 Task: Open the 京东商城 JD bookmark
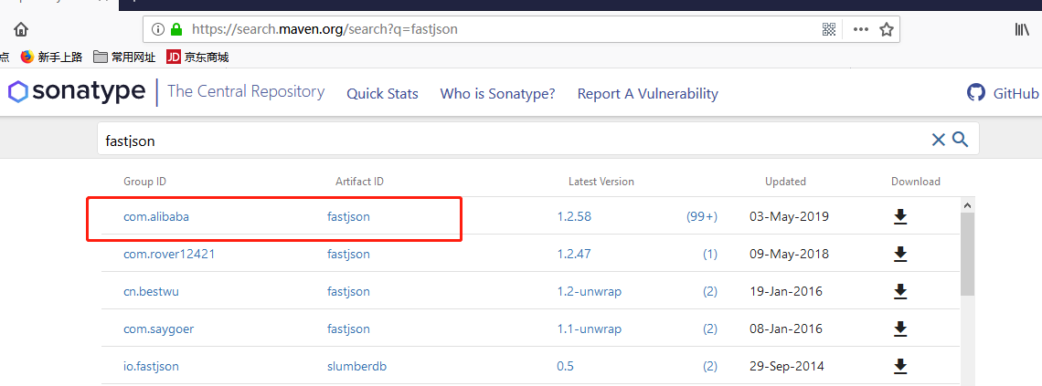tap(197, 57)
